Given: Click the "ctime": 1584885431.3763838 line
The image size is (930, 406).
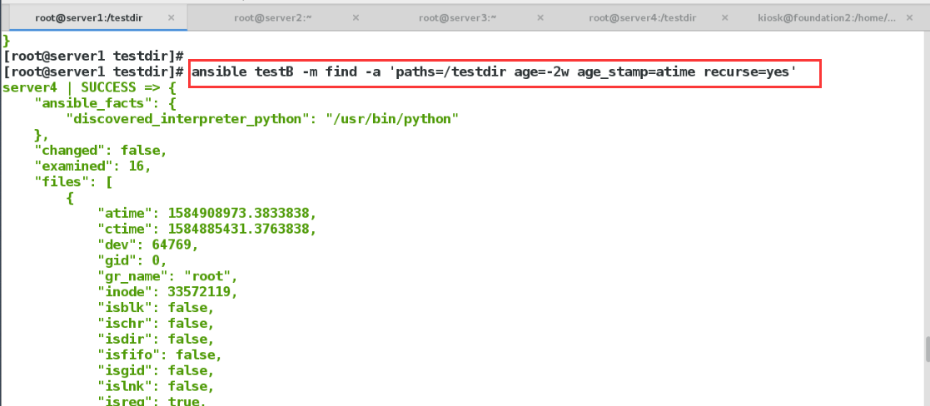Looking at the screenshot, I should [207, 228].
